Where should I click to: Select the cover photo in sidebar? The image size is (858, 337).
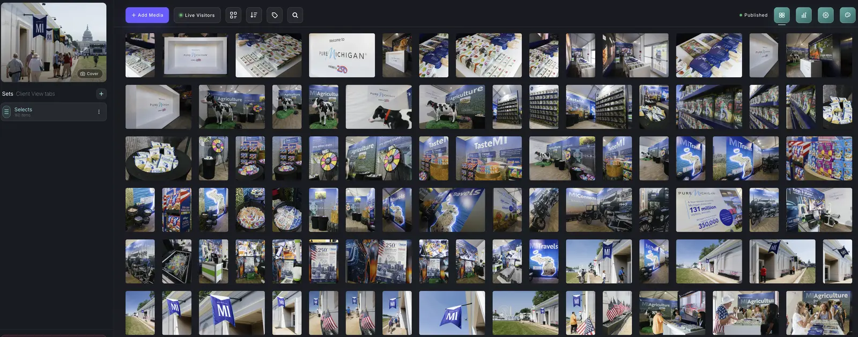(54, 42)
